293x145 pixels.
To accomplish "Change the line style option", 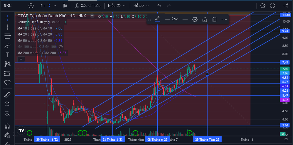I will pos(185,19).
